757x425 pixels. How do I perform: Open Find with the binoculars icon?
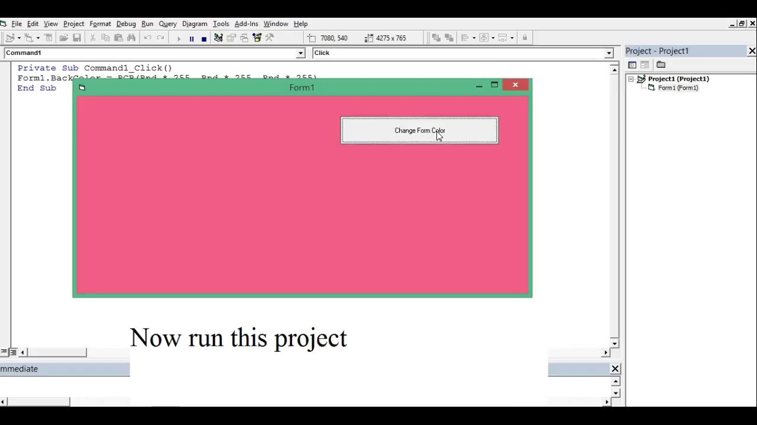click(x=131, y=38)
